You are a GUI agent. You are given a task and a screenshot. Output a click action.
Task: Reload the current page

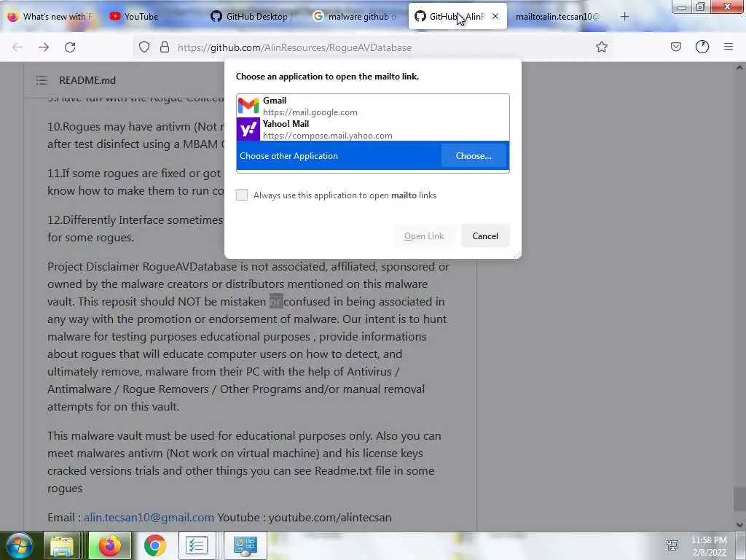(70, 47)
